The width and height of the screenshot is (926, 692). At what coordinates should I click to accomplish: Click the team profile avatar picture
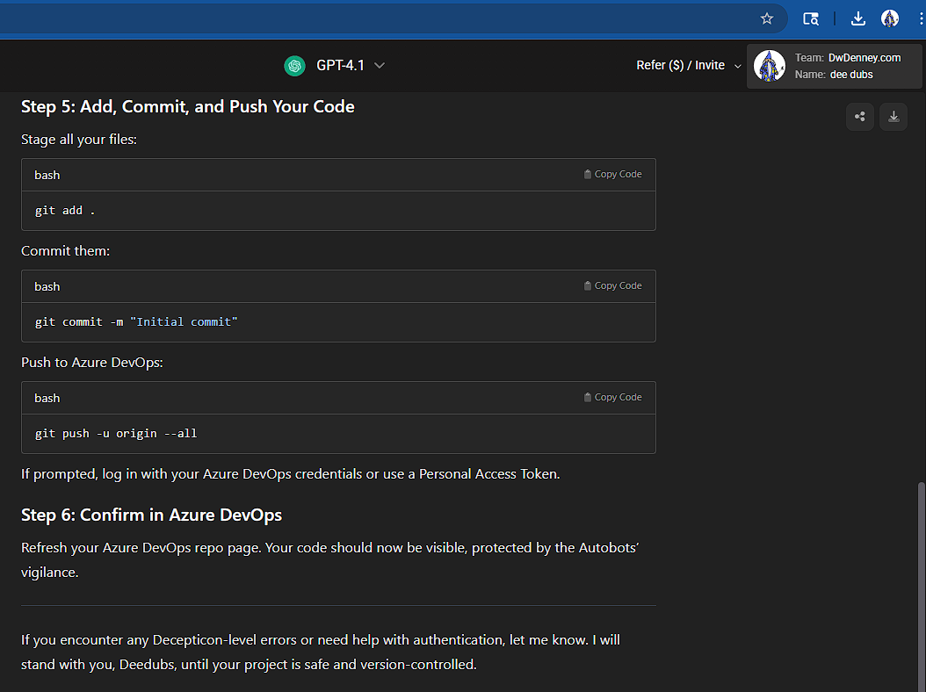(770, 66)
